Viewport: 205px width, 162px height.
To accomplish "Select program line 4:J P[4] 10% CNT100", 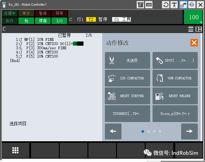I will 37,52.
